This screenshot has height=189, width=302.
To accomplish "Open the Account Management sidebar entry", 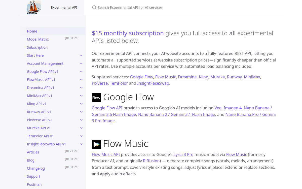I will 45,64.
